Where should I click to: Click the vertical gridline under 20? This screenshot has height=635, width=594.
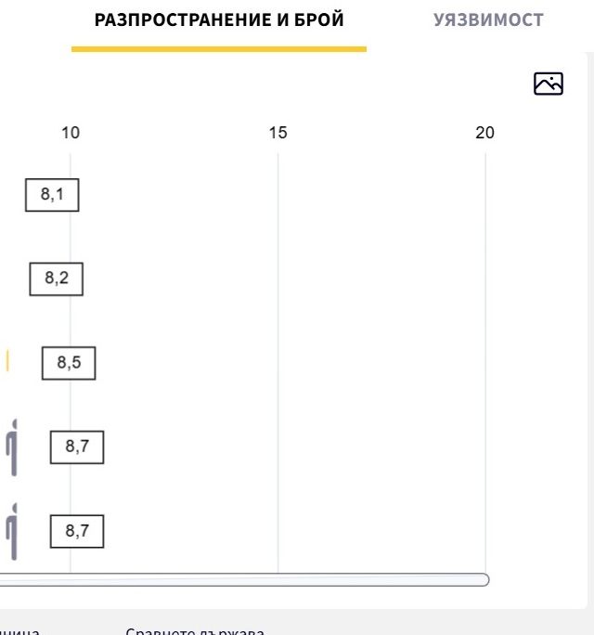485,362
